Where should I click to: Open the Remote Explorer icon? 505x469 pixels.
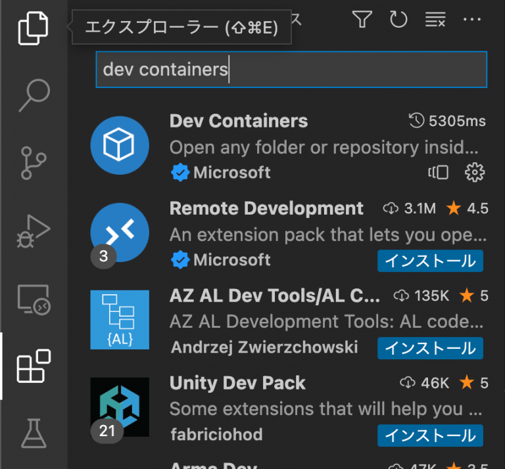pos(34,300)
